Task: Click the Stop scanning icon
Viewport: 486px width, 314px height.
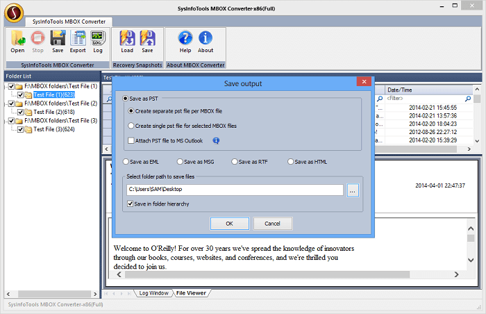Action: (37, 42)
